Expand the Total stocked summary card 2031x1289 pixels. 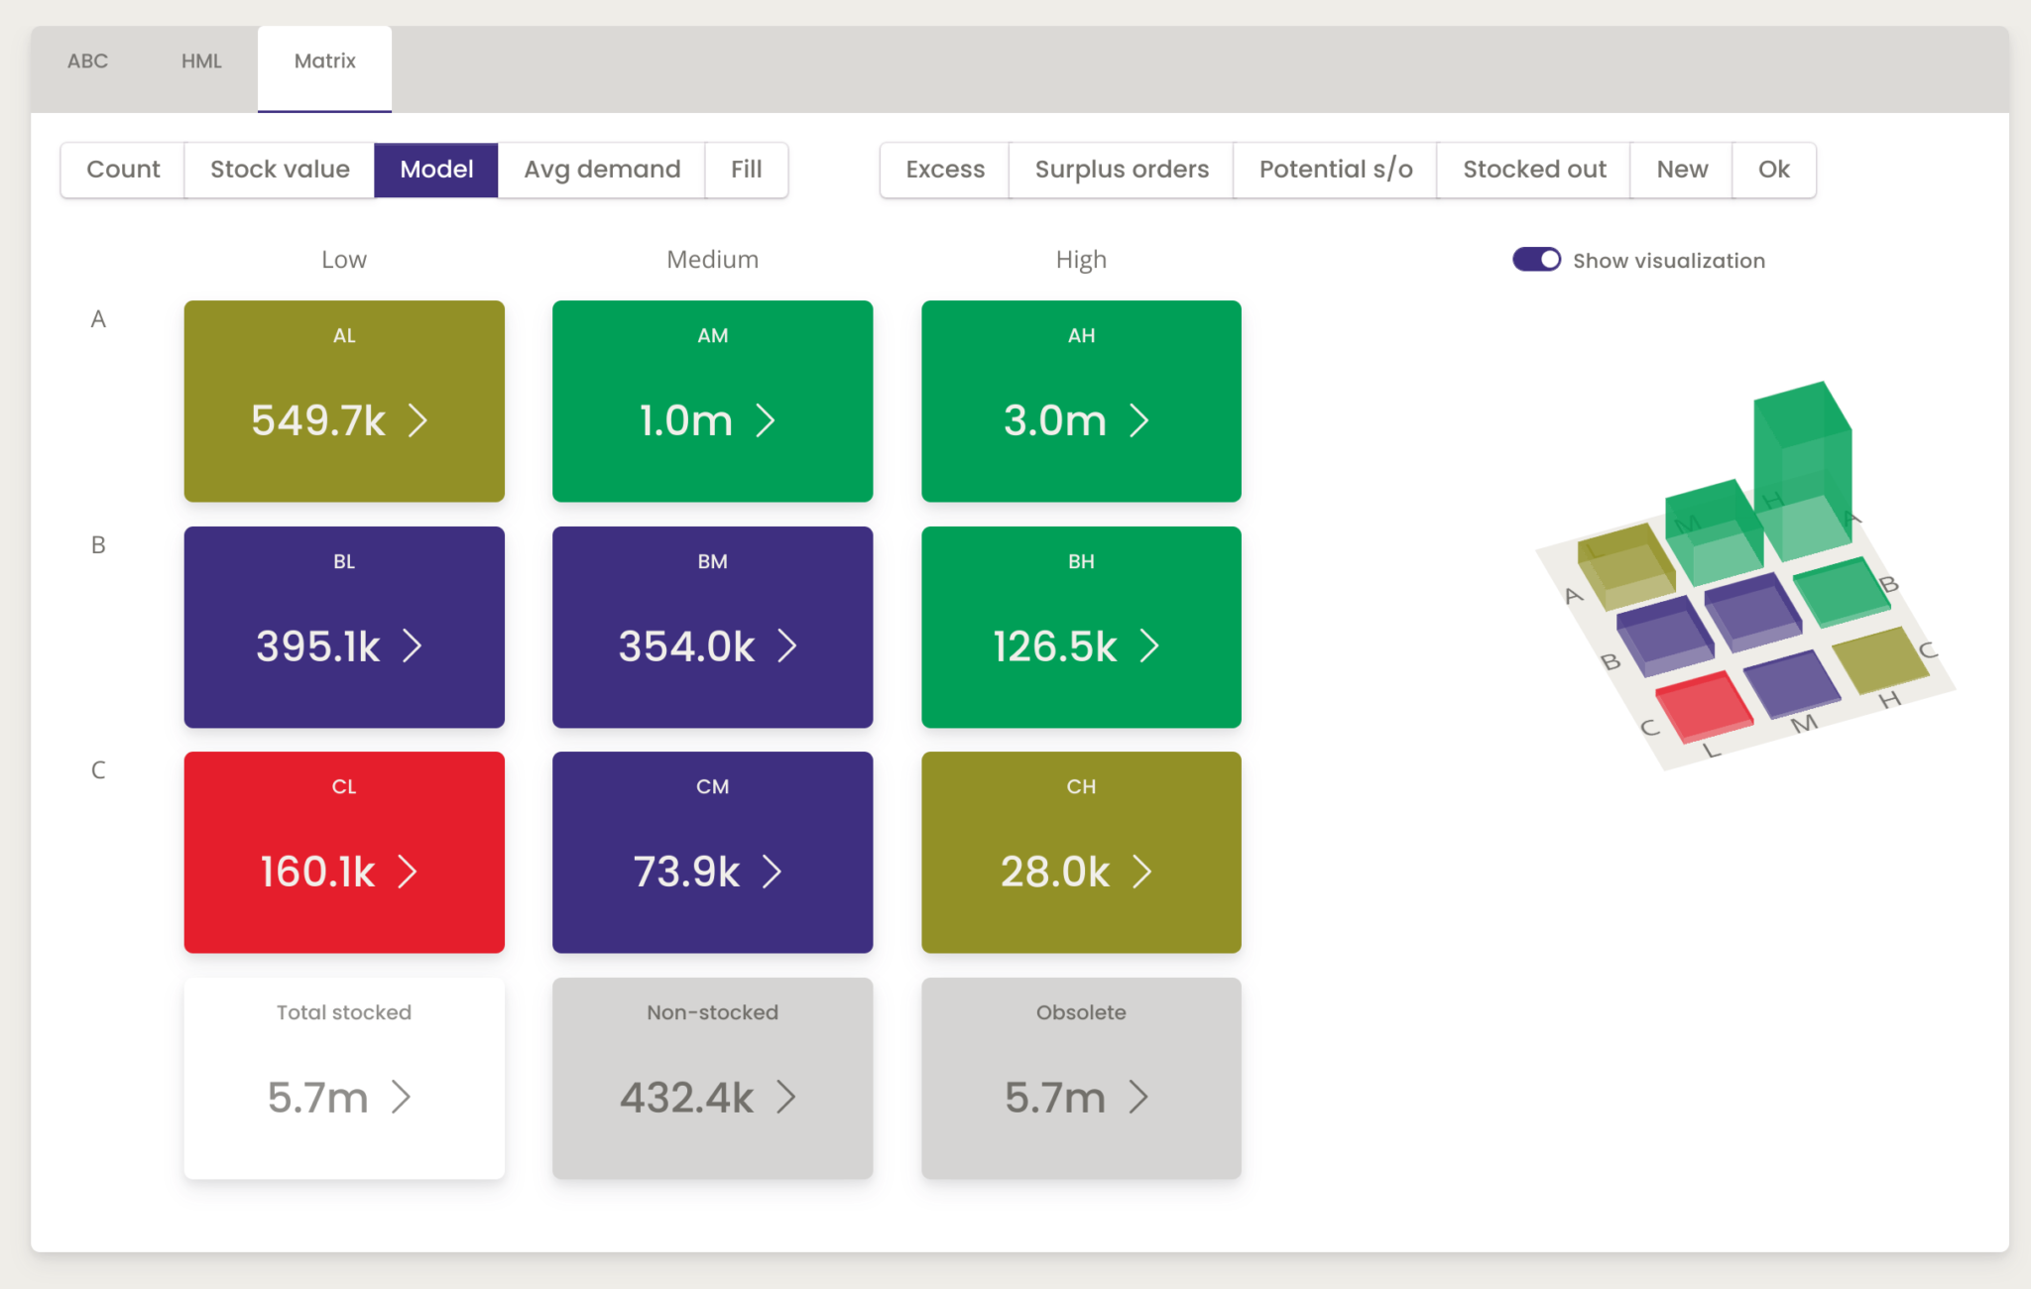click(402, 1098)
